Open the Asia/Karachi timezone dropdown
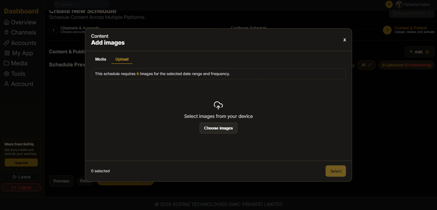This screenshot has height=210, width=437. click(412, 13)
